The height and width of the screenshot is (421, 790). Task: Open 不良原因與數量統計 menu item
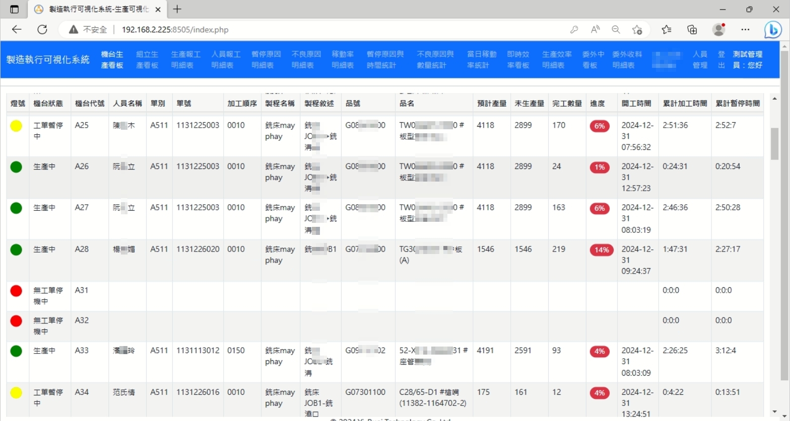click(x=435, y=59)
